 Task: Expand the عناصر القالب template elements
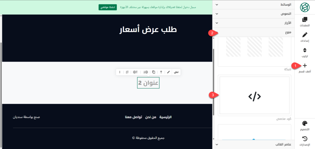(x=253, y=144)
